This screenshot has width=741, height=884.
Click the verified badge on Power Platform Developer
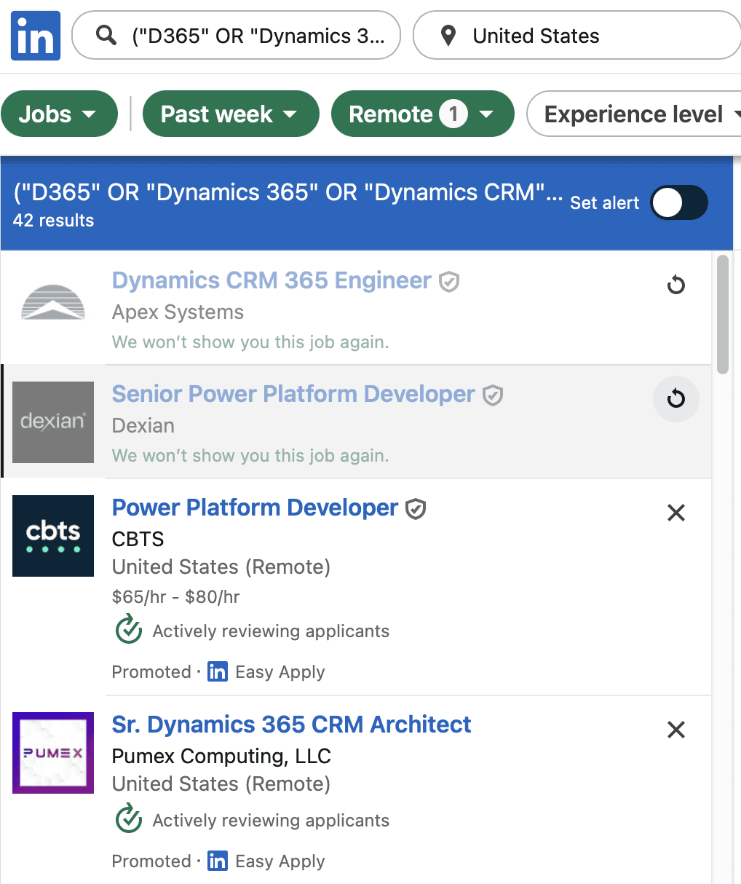click(x=415, y=508)
